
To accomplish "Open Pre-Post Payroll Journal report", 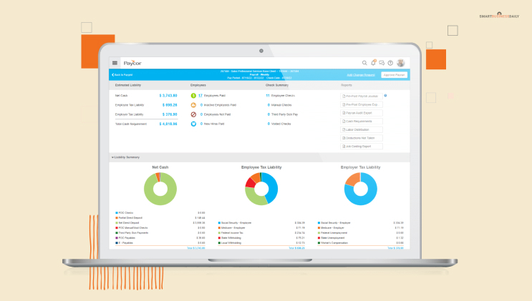I will [362, 97].
